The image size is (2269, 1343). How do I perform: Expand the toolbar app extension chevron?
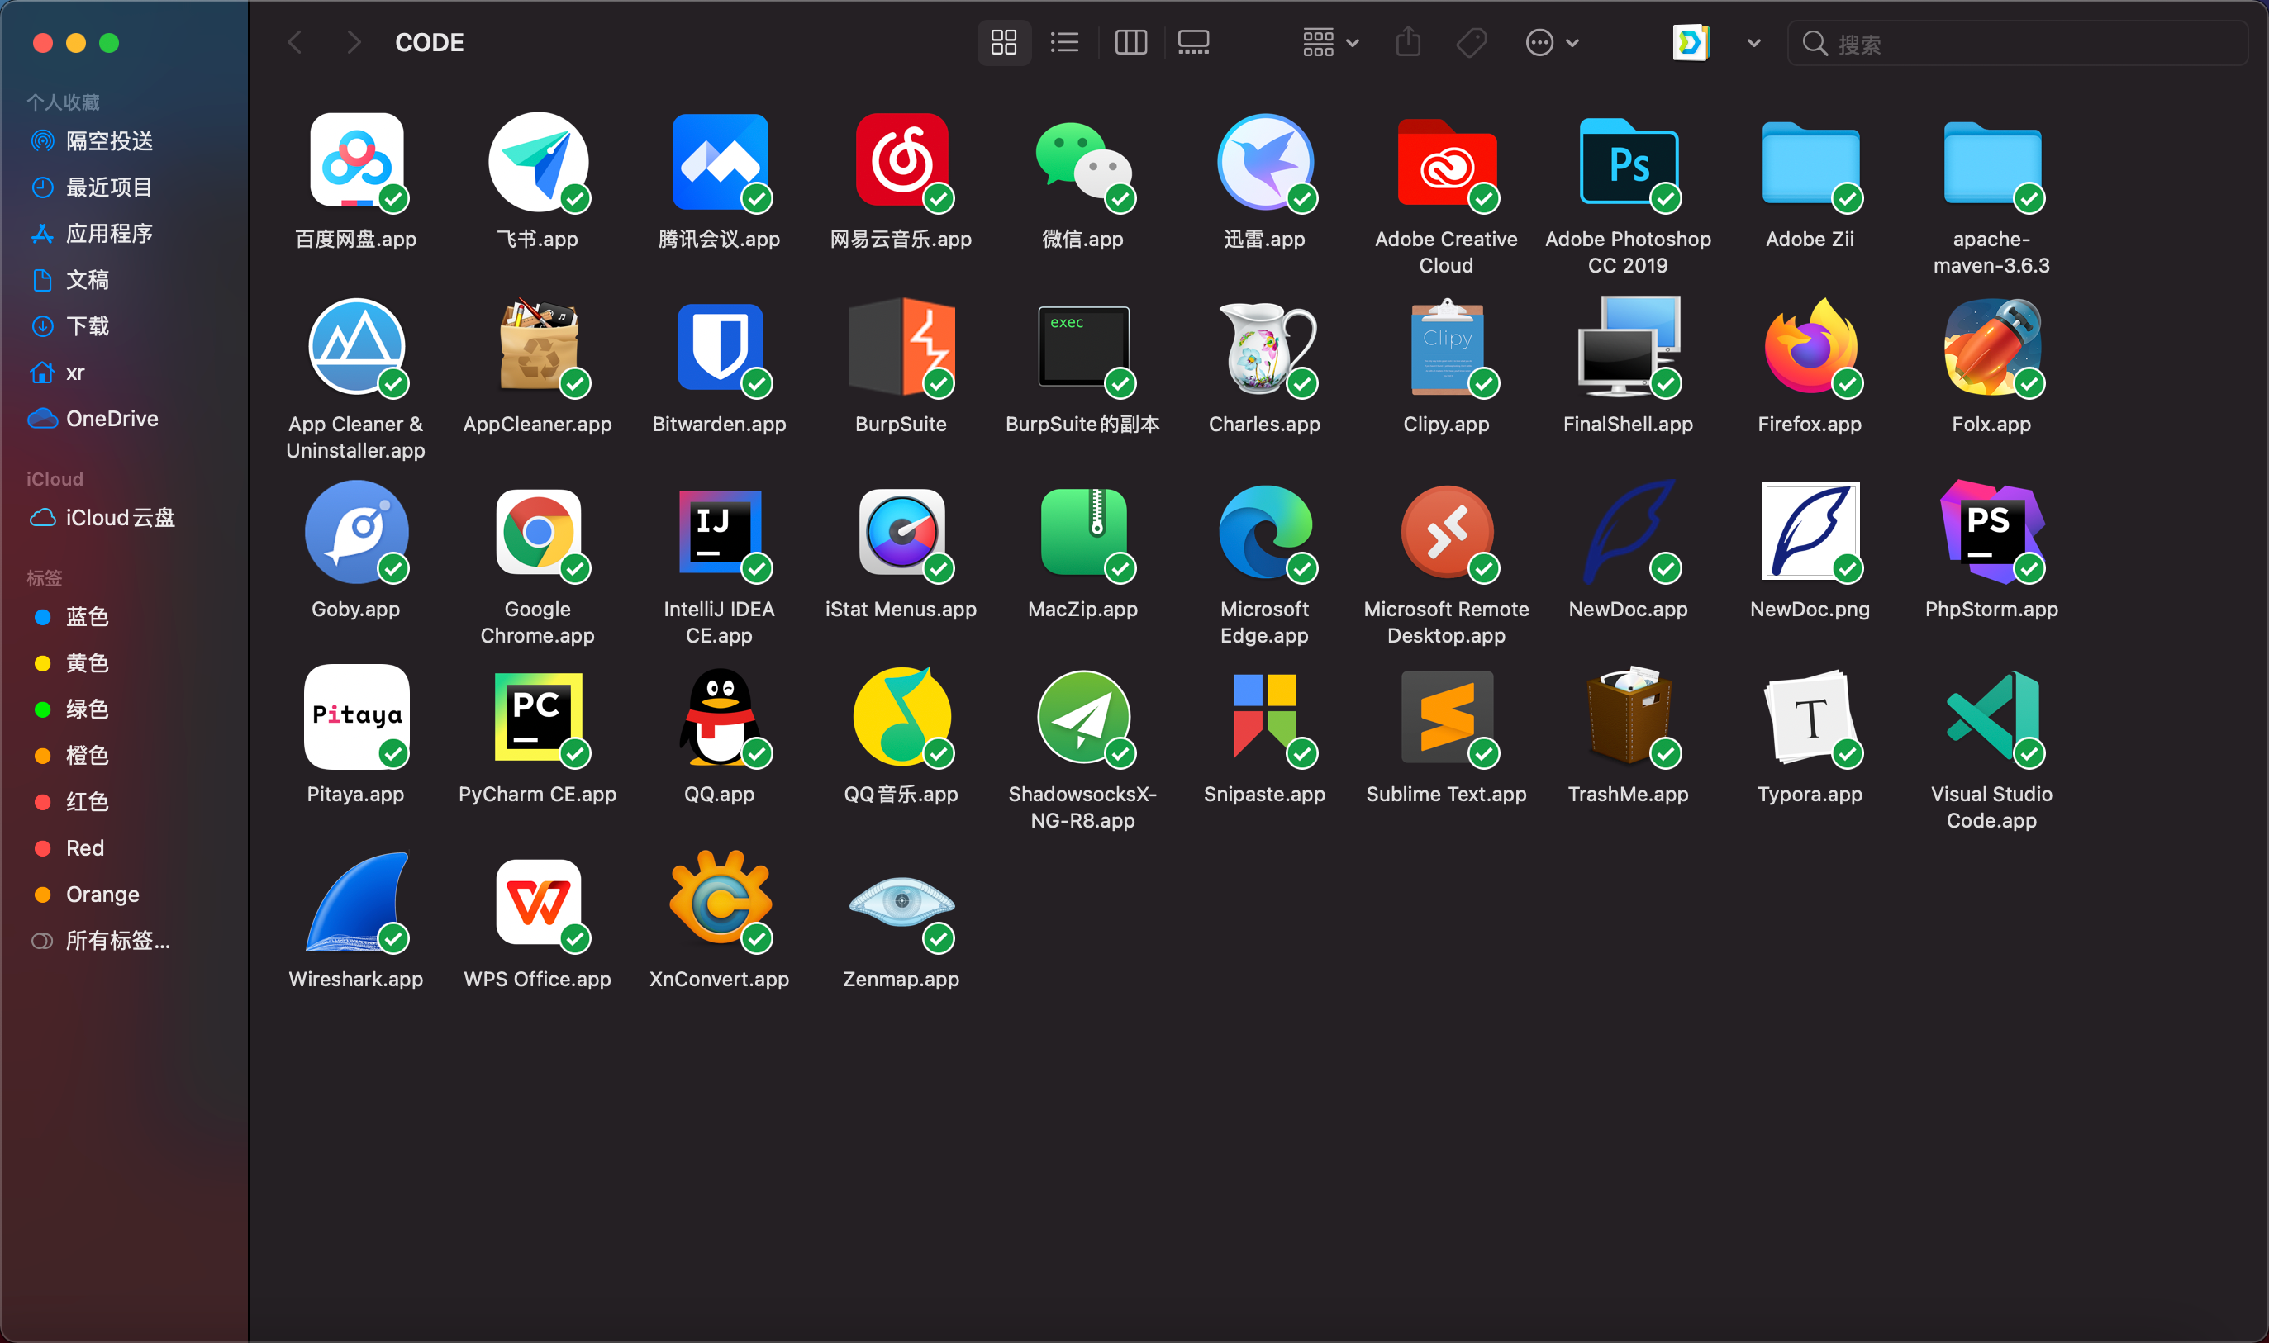click(1753, 42)
